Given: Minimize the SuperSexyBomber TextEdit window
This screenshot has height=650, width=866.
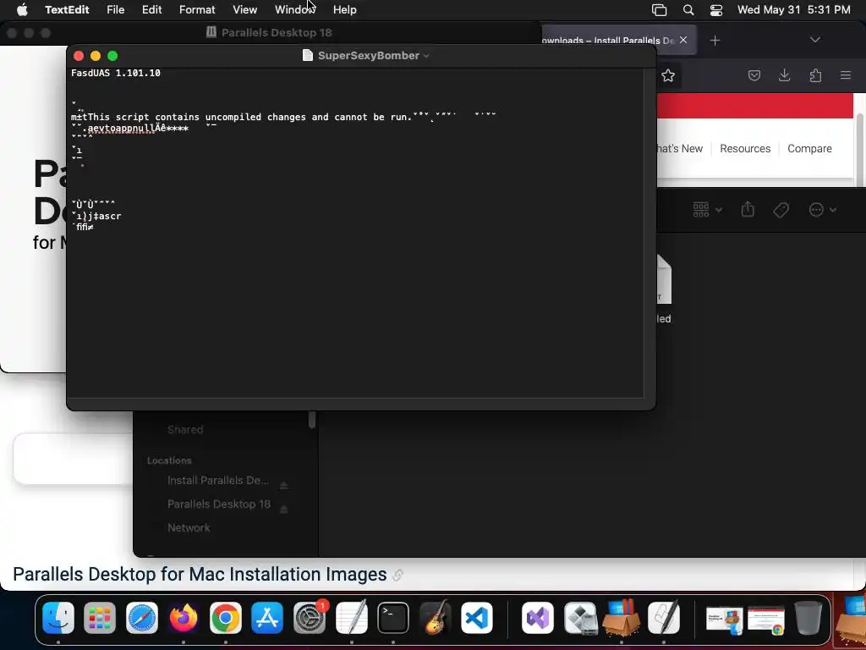Looking at the screenshot, I should point(96,56).
